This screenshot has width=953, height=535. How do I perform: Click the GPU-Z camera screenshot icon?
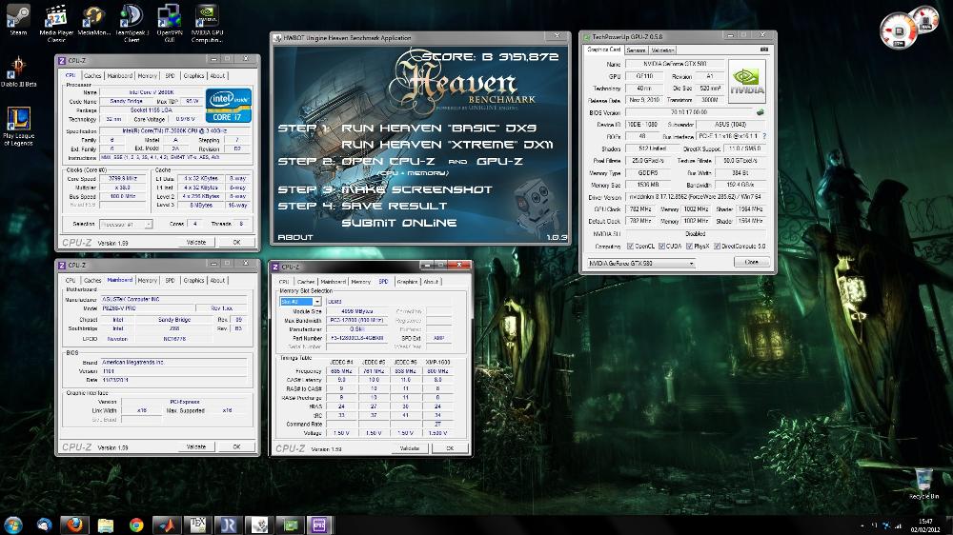click(x=764, y=50)
